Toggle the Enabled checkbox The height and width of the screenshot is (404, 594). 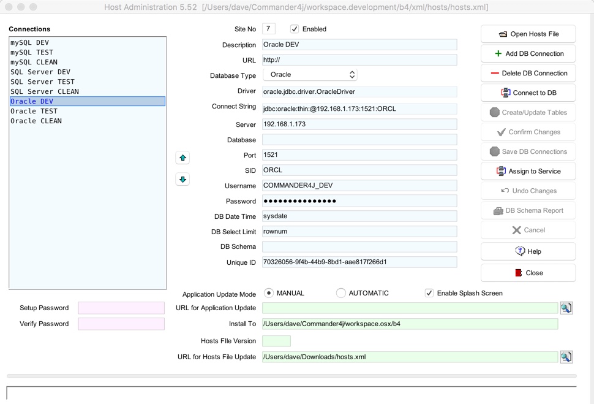coord(295,29)
